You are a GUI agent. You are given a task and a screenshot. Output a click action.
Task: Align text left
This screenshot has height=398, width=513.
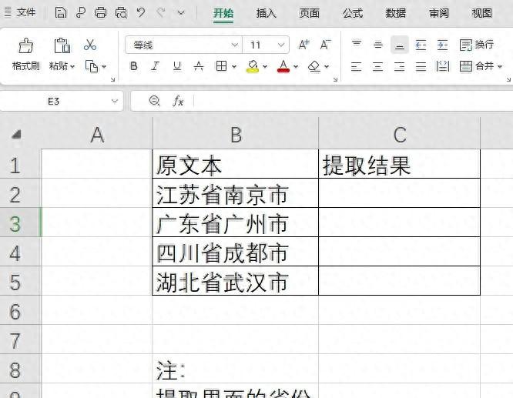point(357,67)
